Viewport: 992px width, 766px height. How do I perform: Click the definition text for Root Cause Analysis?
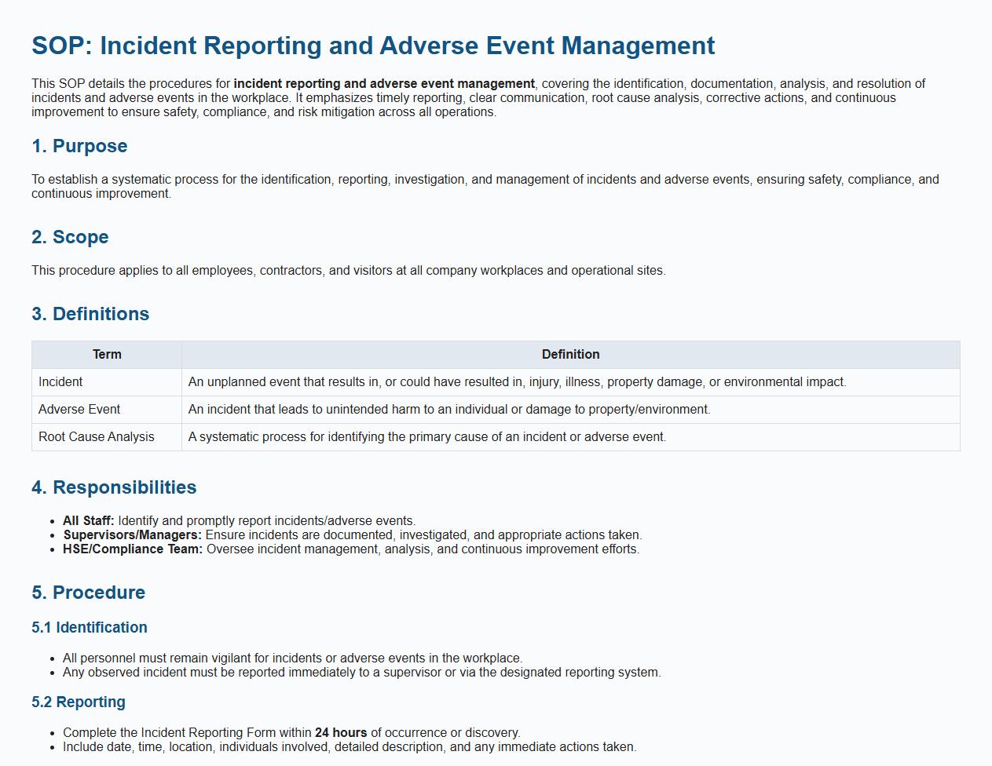point(426,437)
